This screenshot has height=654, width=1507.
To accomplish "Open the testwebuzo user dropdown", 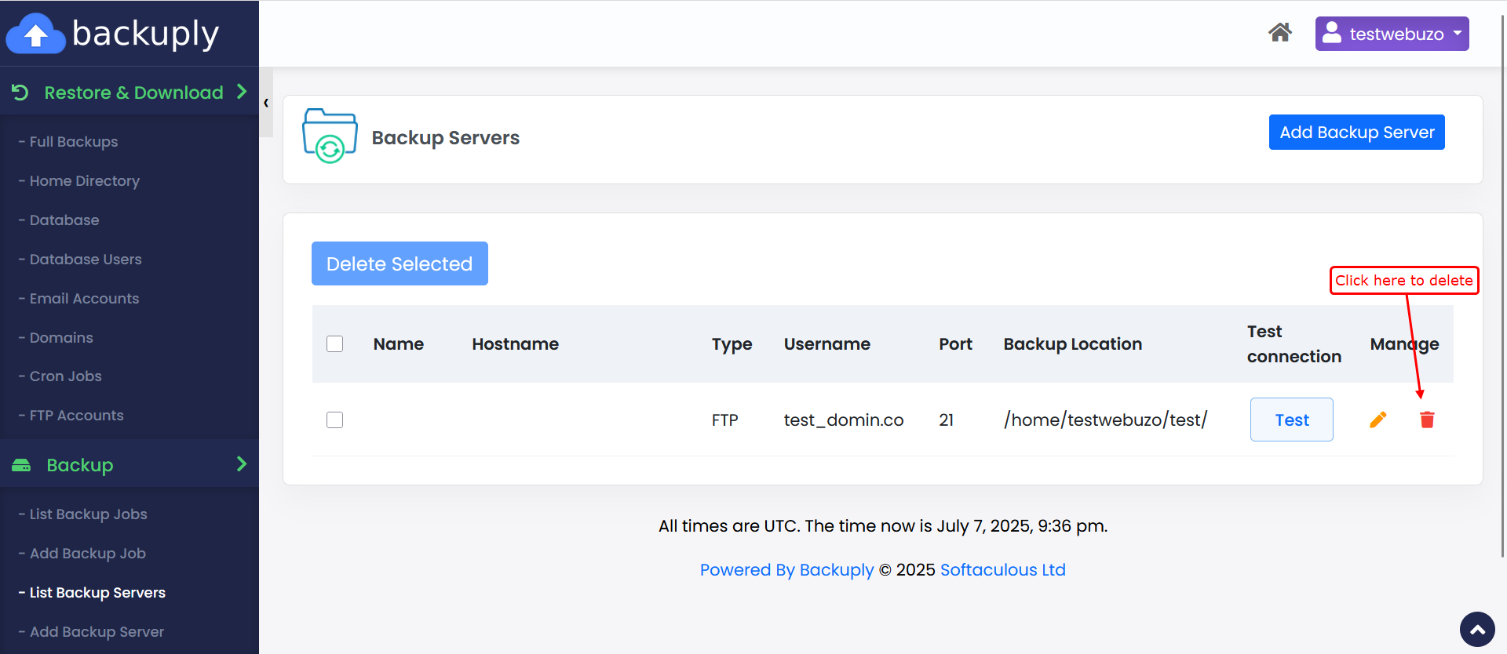I will (x=1392, y=34).
